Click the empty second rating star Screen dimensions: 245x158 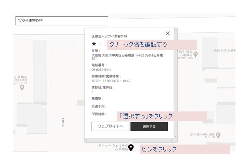[x=100, y=44]
